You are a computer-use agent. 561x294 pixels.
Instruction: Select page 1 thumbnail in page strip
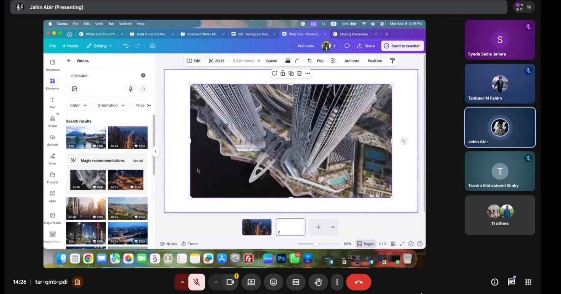click(x=257, y=227)
